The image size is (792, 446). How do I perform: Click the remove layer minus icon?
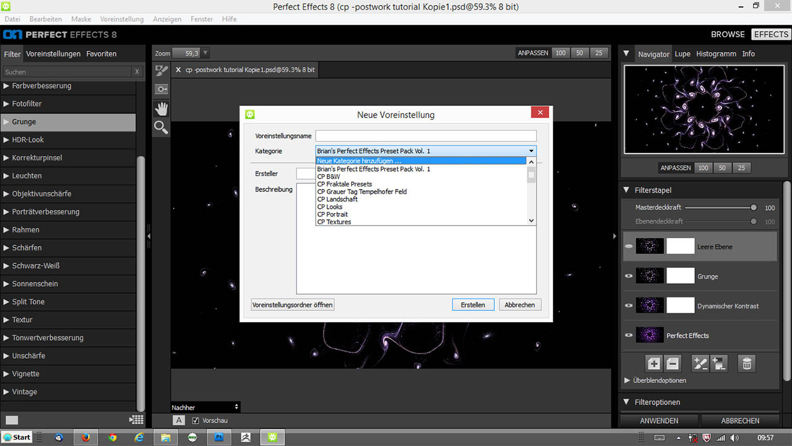pos(673,364)
